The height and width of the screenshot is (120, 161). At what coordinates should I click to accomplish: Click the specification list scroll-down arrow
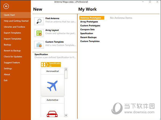[x=66, y=115]
